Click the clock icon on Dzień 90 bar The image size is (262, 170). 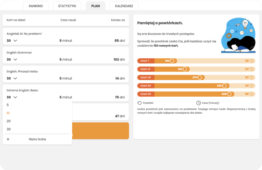coord(251,94)
